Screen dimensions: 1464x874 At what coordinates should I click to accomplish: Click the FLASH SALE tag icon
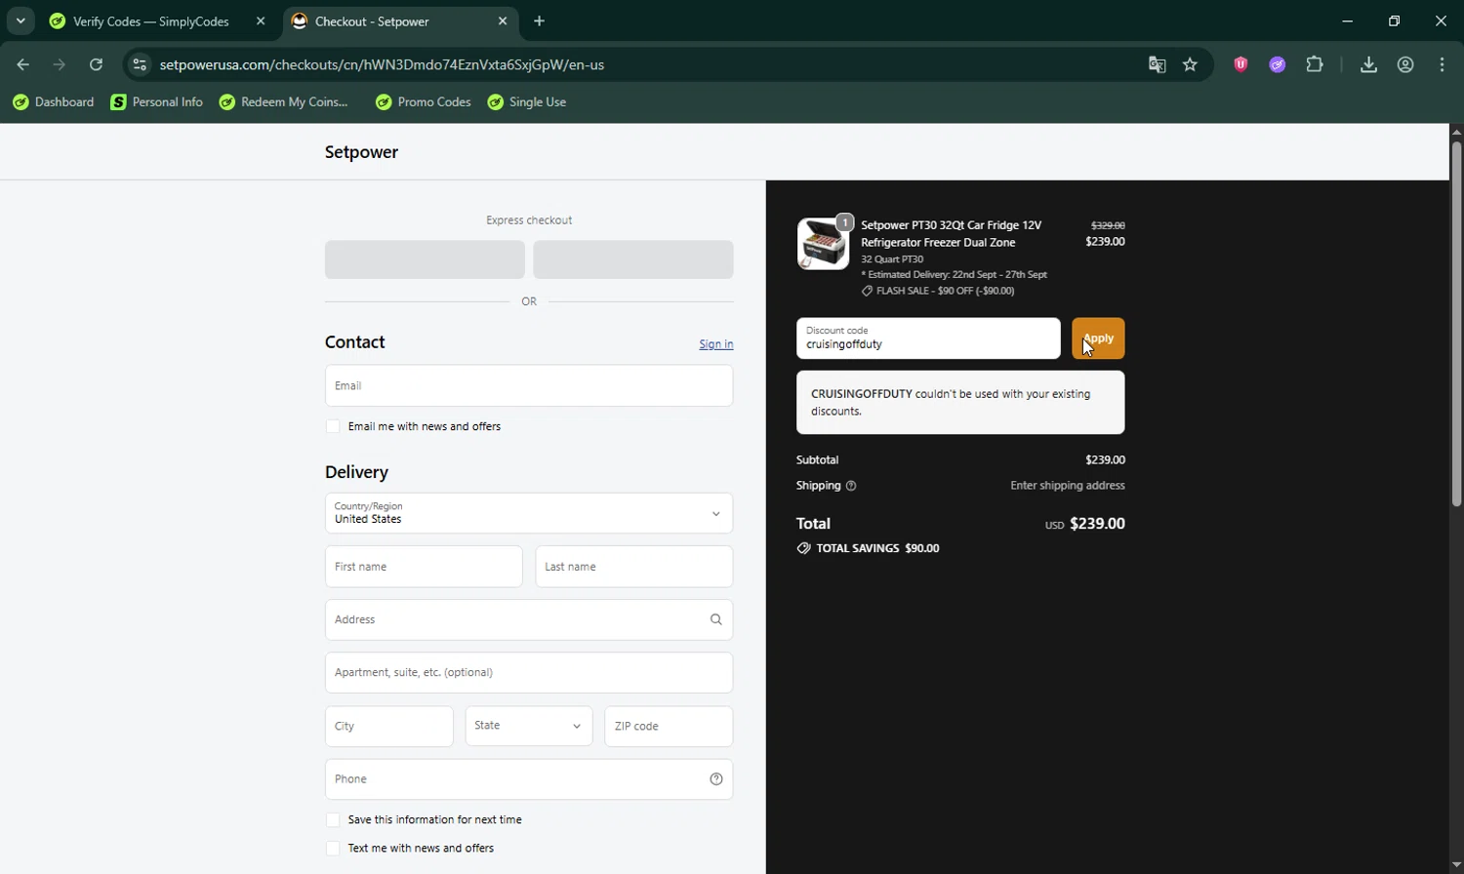(867, 291)
